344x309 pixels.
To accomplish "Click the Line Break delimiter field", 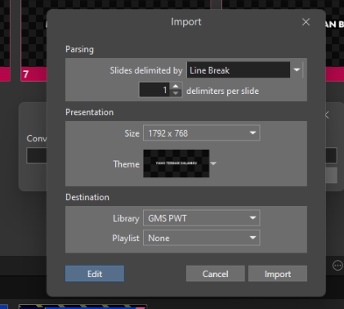I will (x=239, y=70).
